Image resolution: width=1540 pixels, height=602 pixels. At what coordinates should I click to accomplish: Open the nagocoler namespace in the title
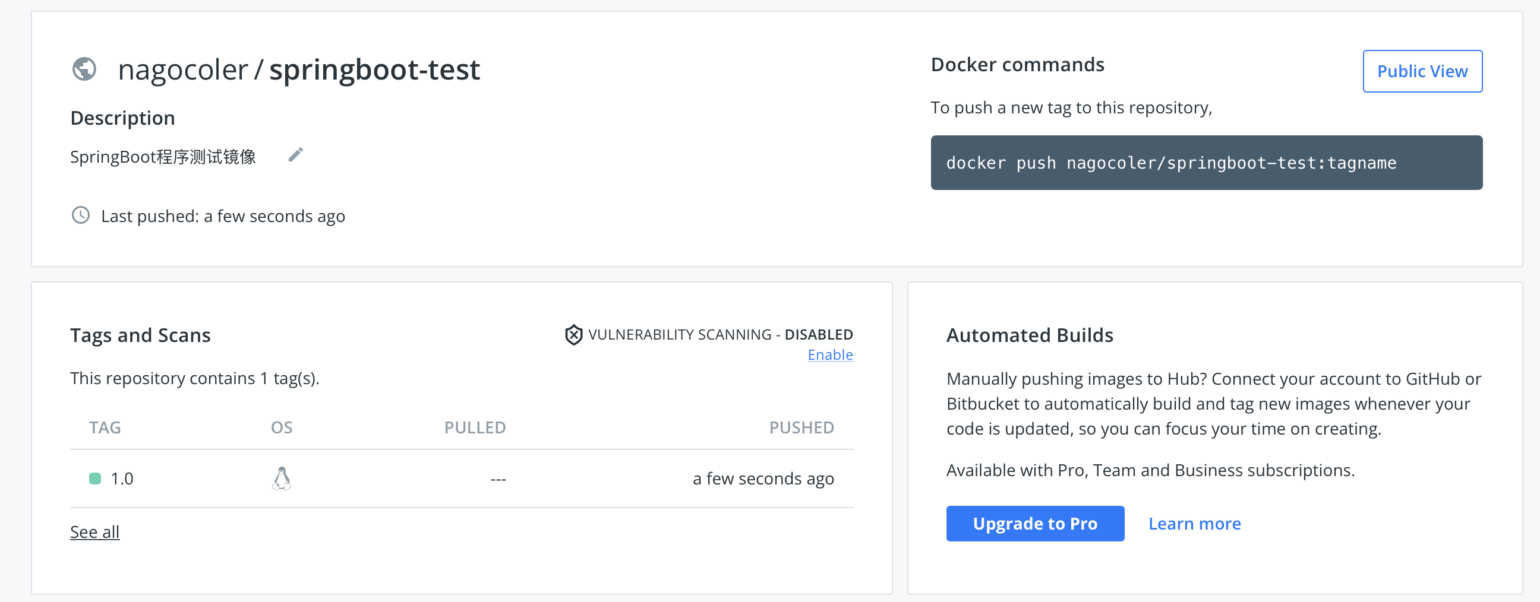coord(183,70)
